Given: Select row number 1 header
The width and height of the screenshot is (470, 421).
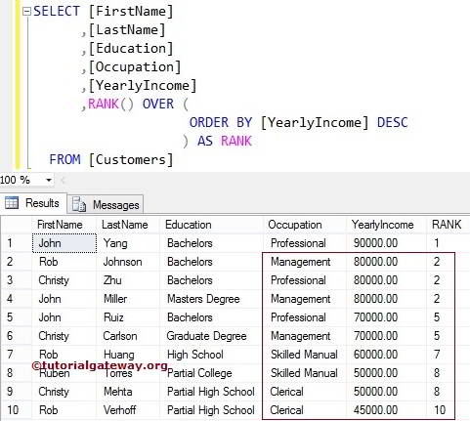Looking at the screenshot, I should 17,243.
